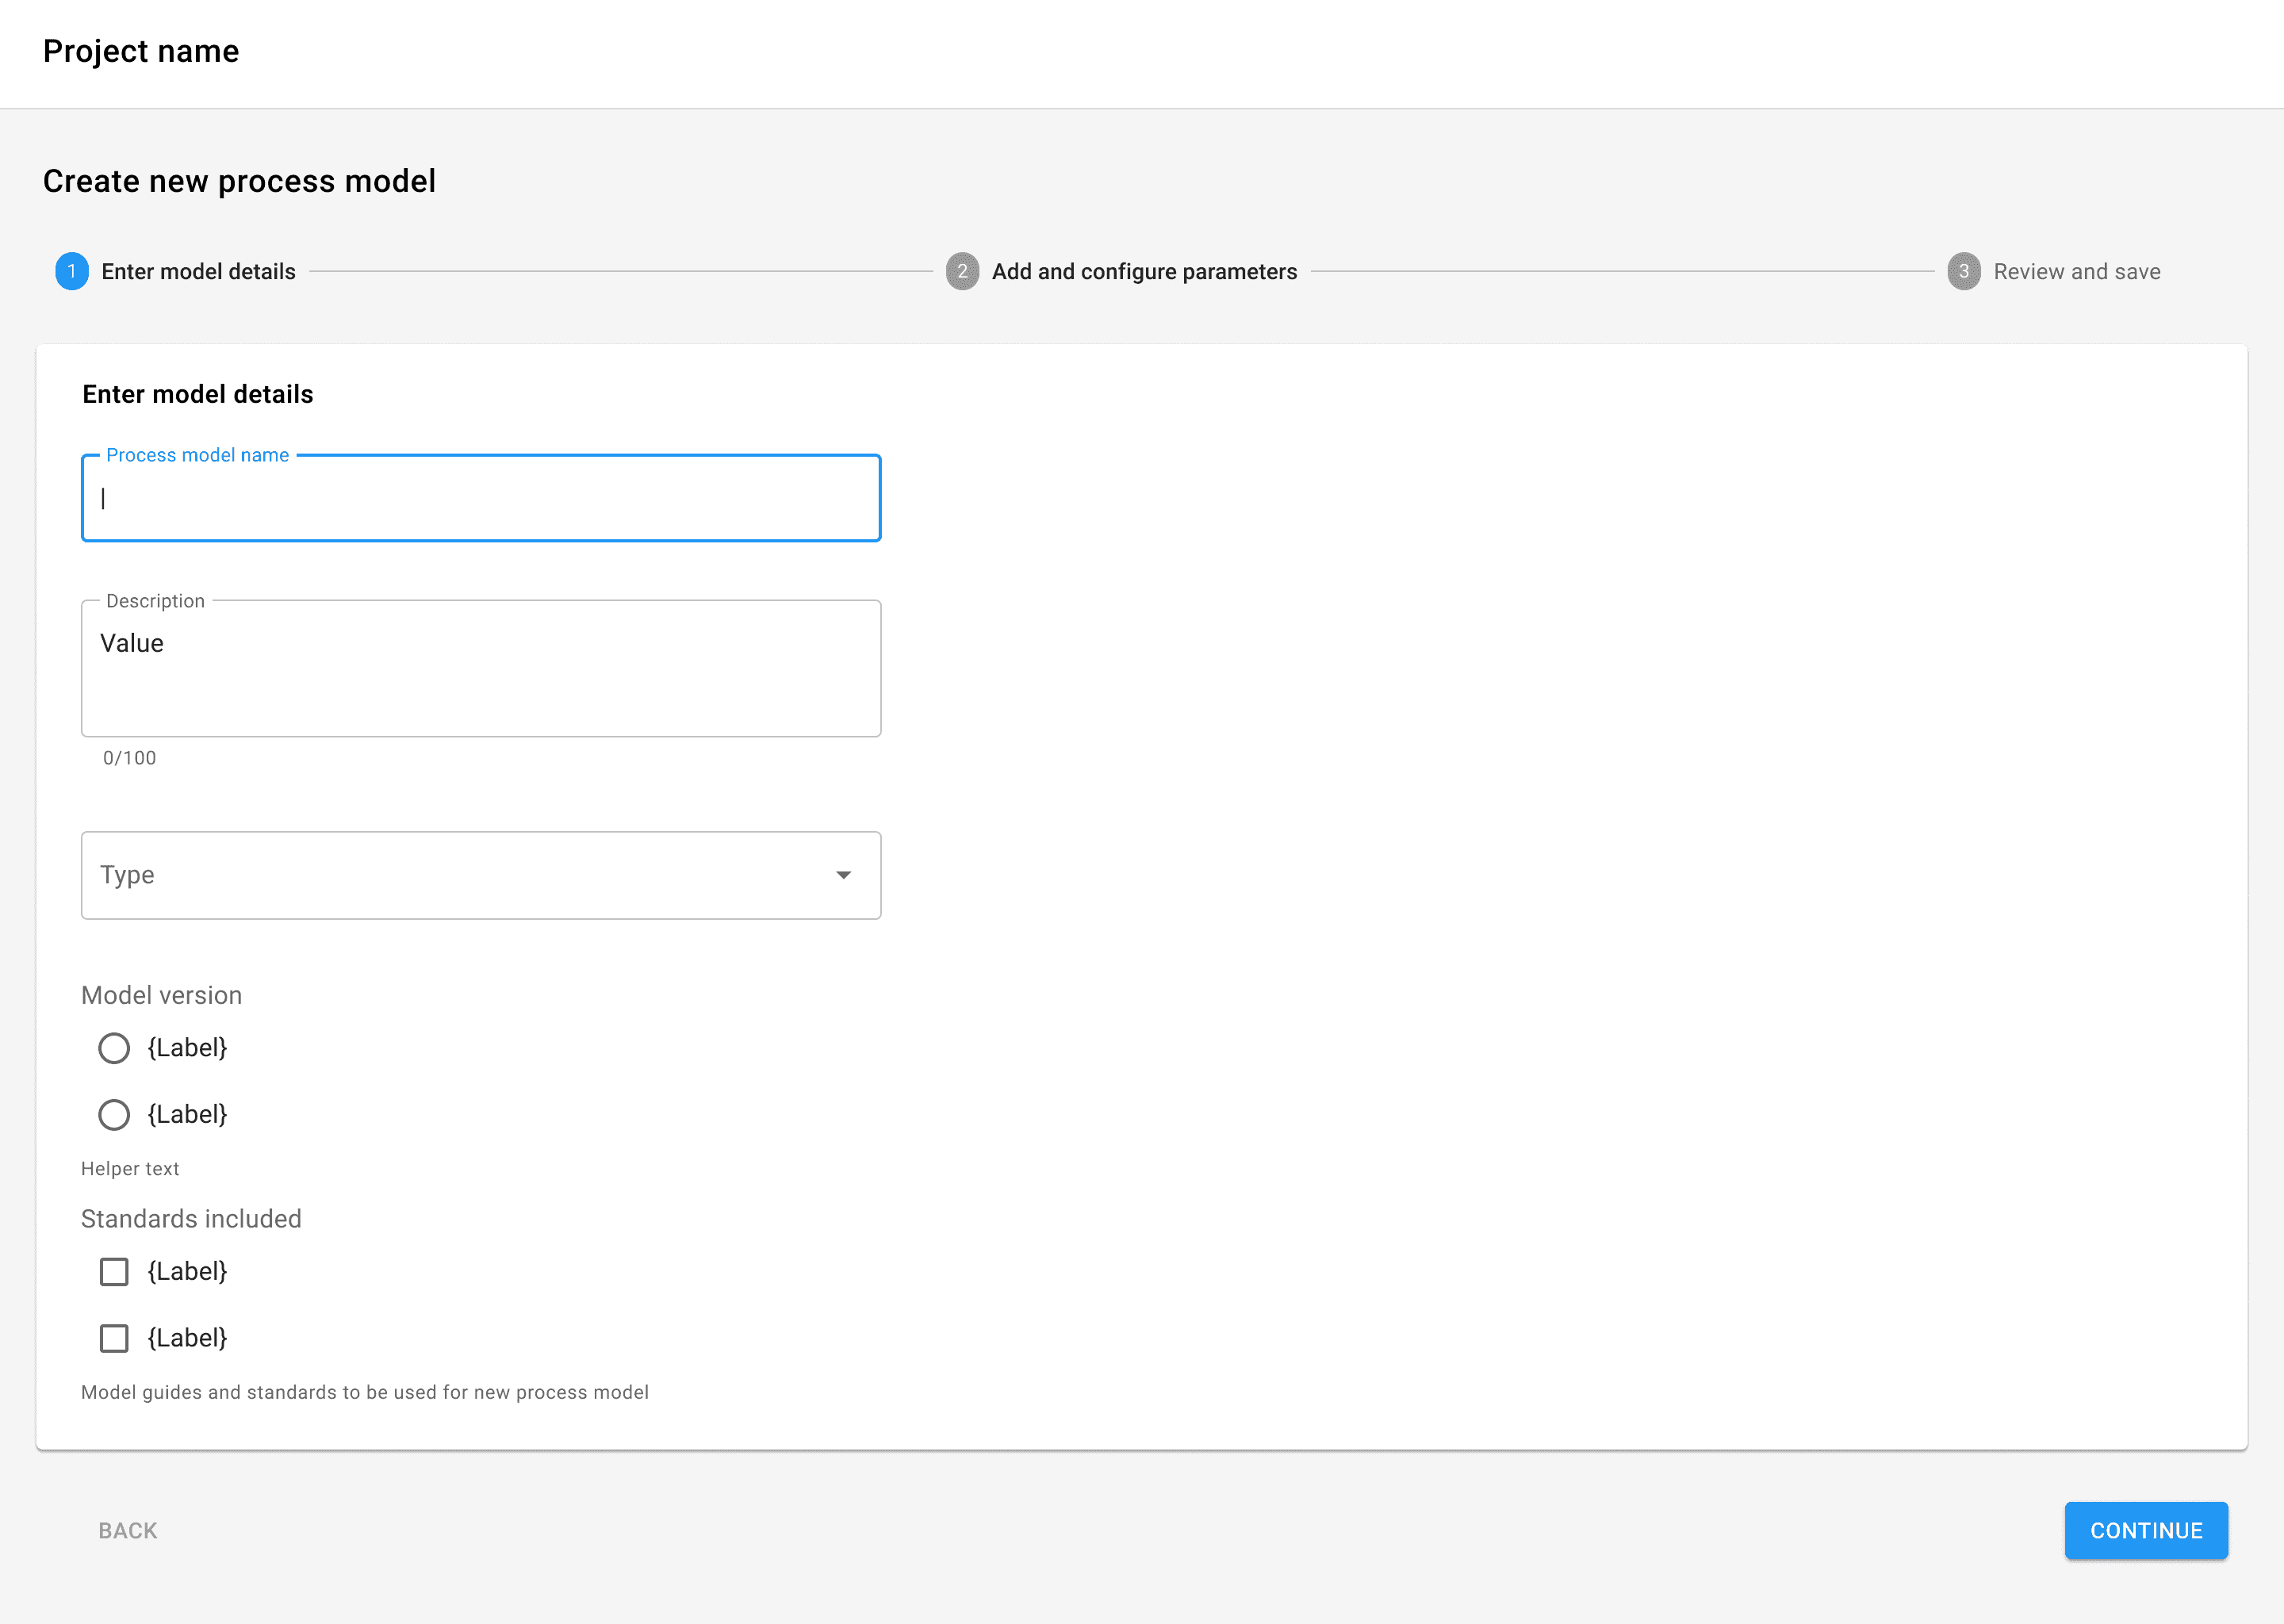2284x1624 pixels.
Task: Focus the Process model name field
Action: (x=481, y=498)
